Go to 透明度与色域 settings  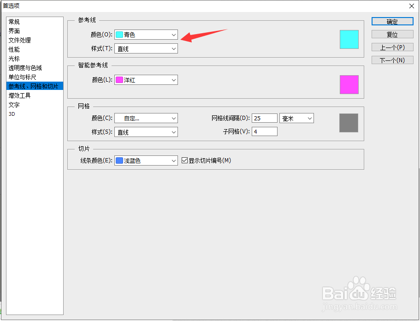tap(25, 68)
